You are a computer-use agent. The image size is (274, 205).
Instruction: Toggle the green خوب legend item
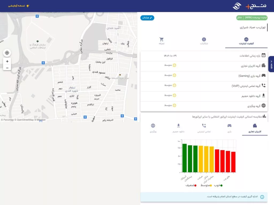[x=218, y=185]
